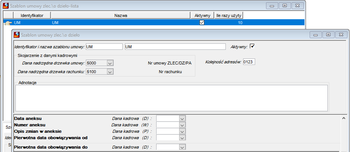
Task: Toggle the Aktywny checkbox in the UM list row
Action: point(202,22)
